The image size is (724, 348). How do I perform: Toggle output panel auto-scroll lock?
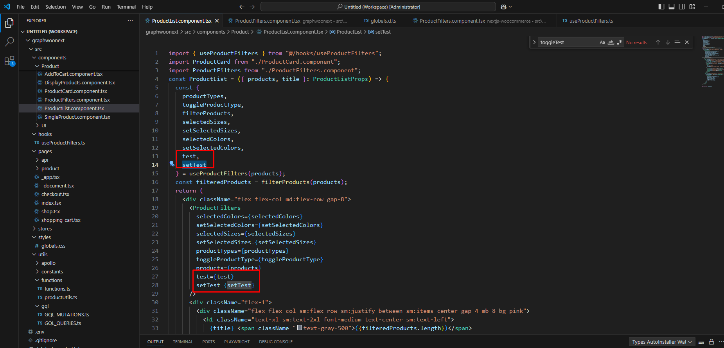[x=711, y=342]
